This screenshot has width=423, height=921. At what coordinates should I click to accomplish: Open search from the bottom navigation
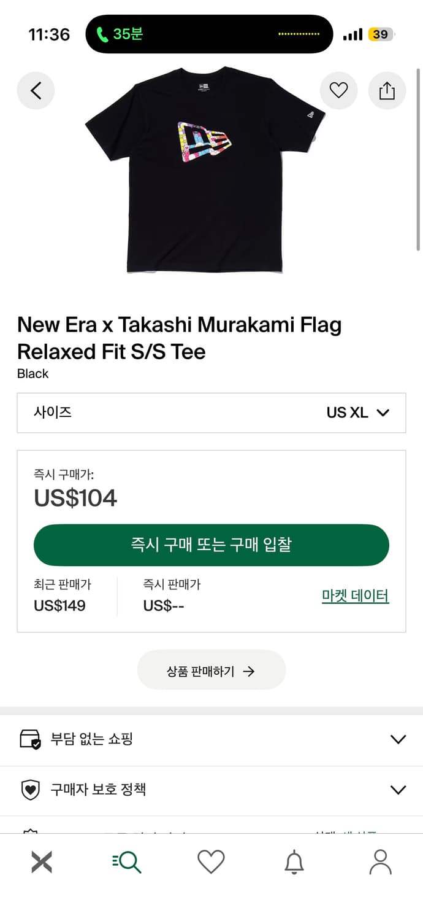coord(127,861)
